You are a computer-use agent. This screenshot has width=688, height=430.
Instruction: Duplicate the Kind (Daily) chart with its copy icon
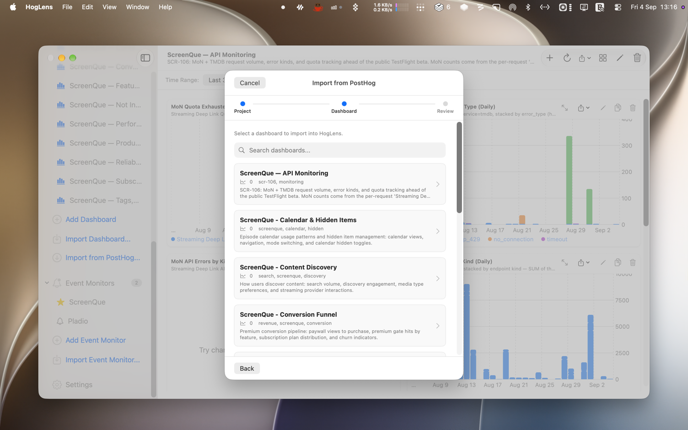click(618, 263)
